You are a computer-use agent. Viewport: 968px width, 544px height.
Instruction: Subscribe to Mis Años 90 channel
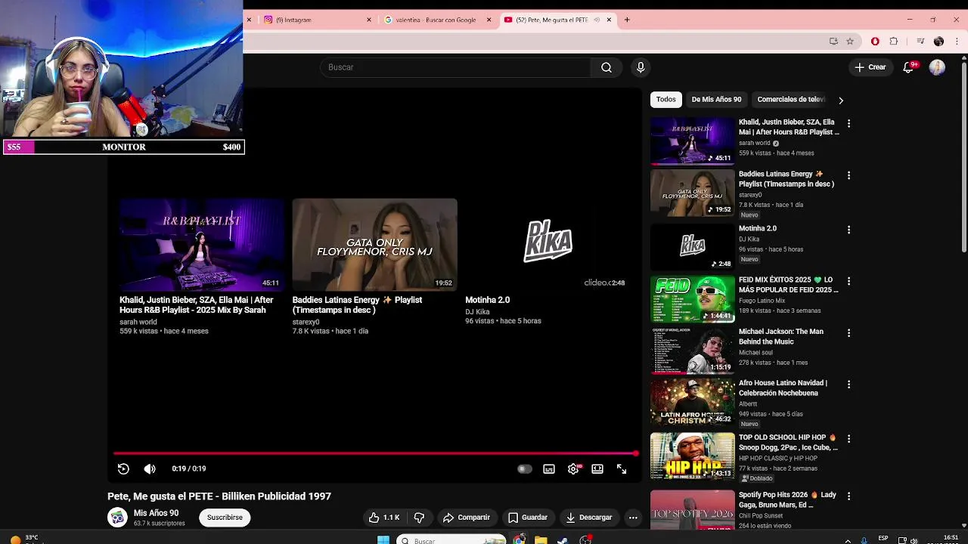(x=225, y=518)
